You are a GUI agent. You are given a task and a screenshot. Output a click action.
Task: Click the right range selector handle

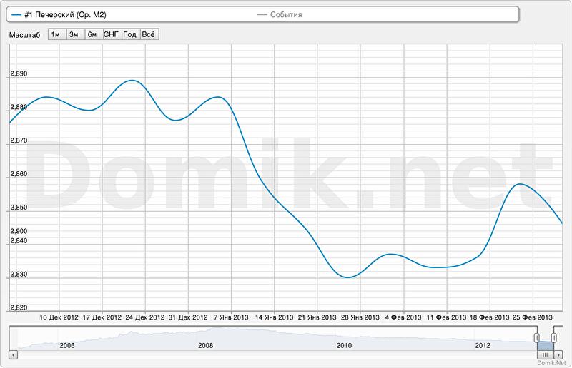pyautogui.click(x=553, y=337)
